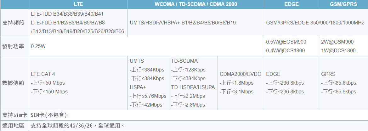Viewport: 368px width, 131px height.
Task: Click the CDMA2000/EVDO cell text
Action: [241, 74]
